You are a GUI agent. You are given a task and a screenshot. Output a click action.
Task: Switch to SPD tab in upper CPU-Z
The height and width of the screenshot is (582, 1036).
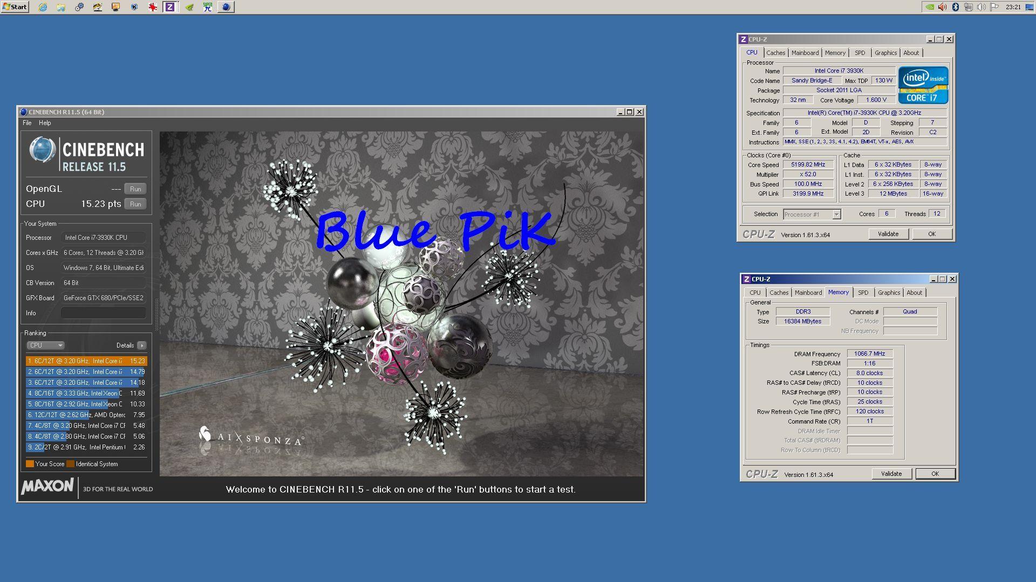860,53
